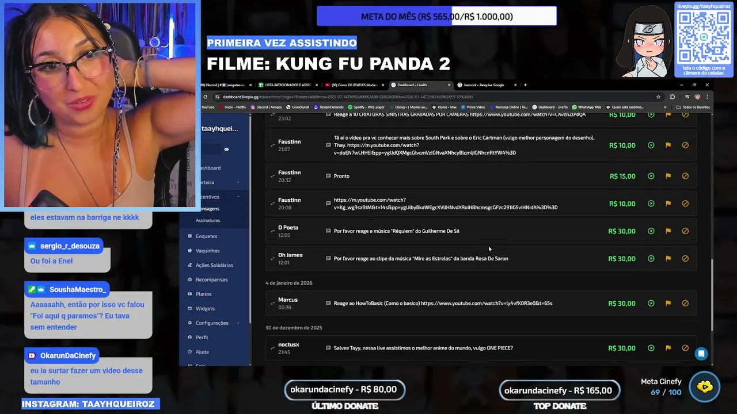737x414 pixels.
Task: Open the Prime Video bookmark
Action: [473, 107]
